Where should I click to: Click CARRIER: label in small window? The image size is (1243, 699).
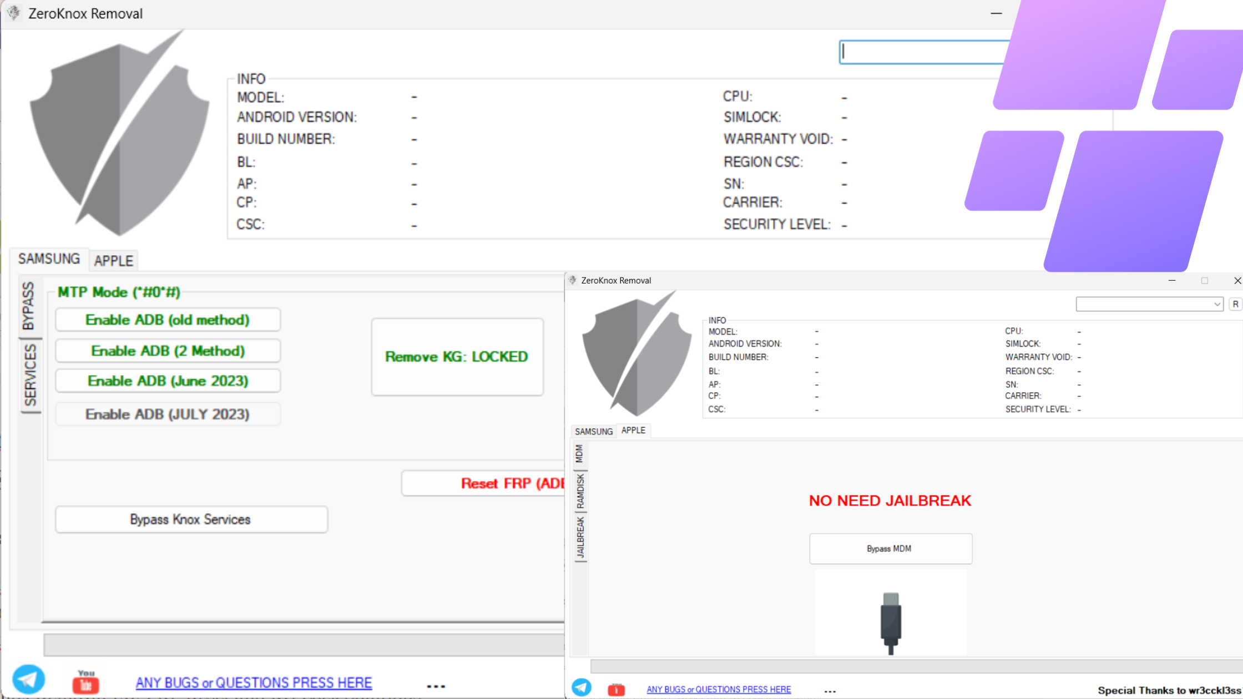pos(1023,396)
